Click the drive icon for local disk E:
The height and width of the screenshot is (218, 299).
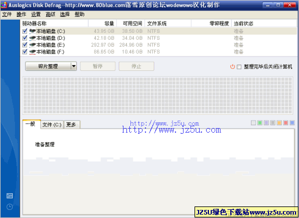pyautogui.click(x=32, y=45)
